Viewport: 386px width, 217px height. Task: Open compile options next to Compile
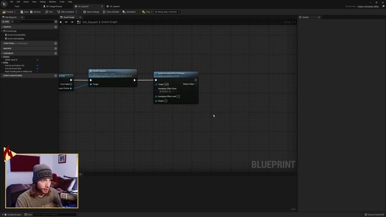click(x=14, y=12)
